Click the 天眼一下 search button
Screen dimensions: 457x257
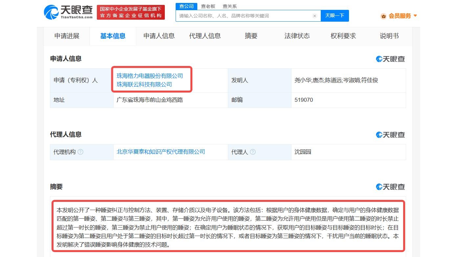[x=335, y=15]
